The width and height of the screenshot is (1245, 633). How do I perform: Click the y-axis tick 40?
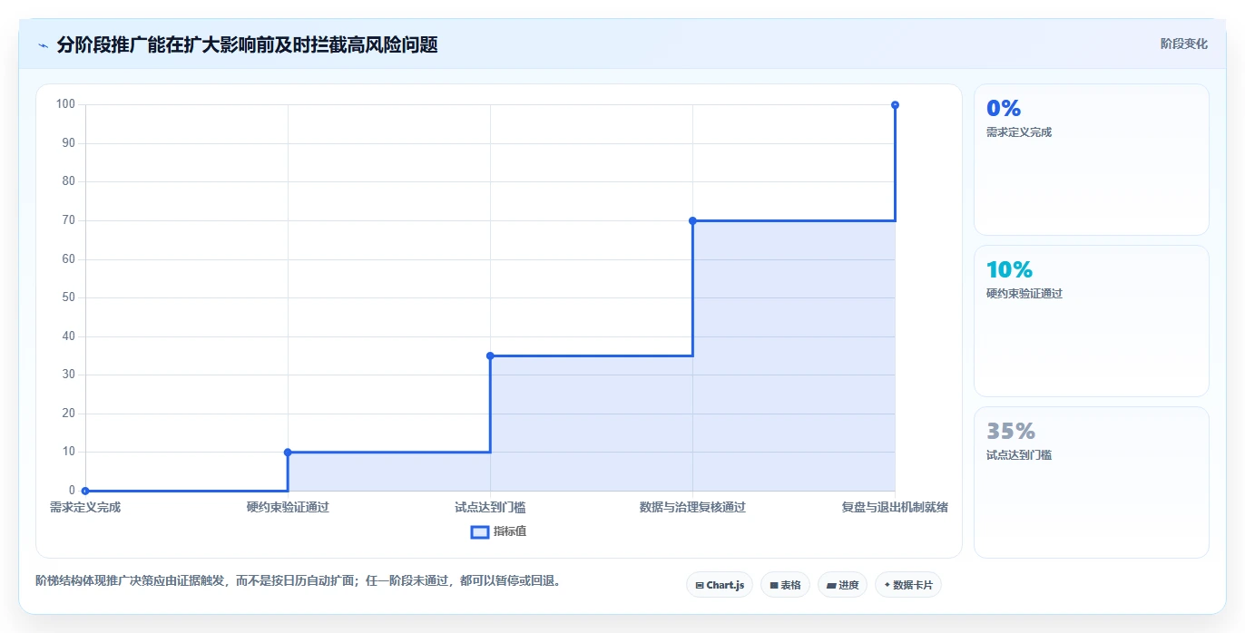68,336
